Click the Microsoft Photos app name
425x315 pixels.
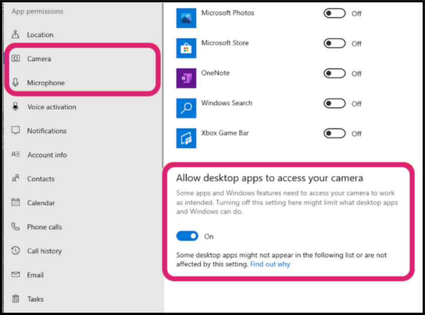228,13
